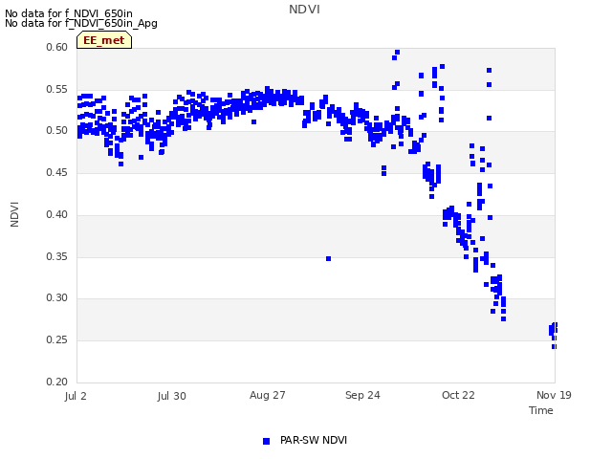Click the 0.50 y-axis value
612x459 pixels.
(x=57, y=130)
